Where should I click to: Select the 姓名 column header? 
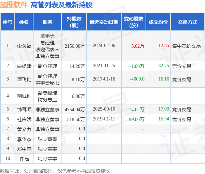tap(24, 22)
